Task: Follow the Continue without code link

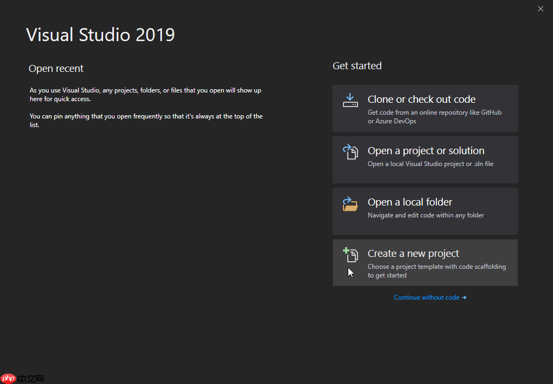Action: pyautogui.click(x=430, y=297)
